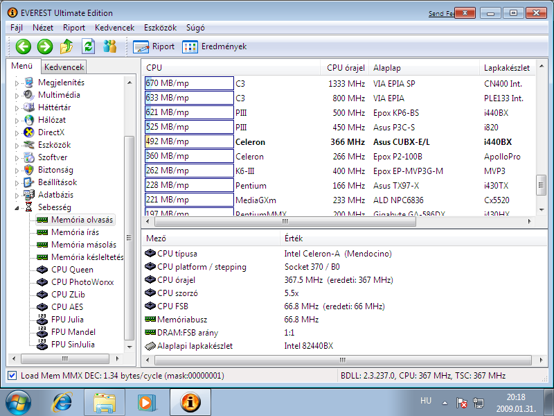Click the DirectX icon
Viewport: 554px width, 416px height.
[29, 132]
